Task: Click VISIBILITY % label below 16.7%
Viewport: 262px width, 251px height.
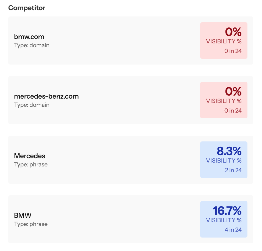Action: [224, 220]
